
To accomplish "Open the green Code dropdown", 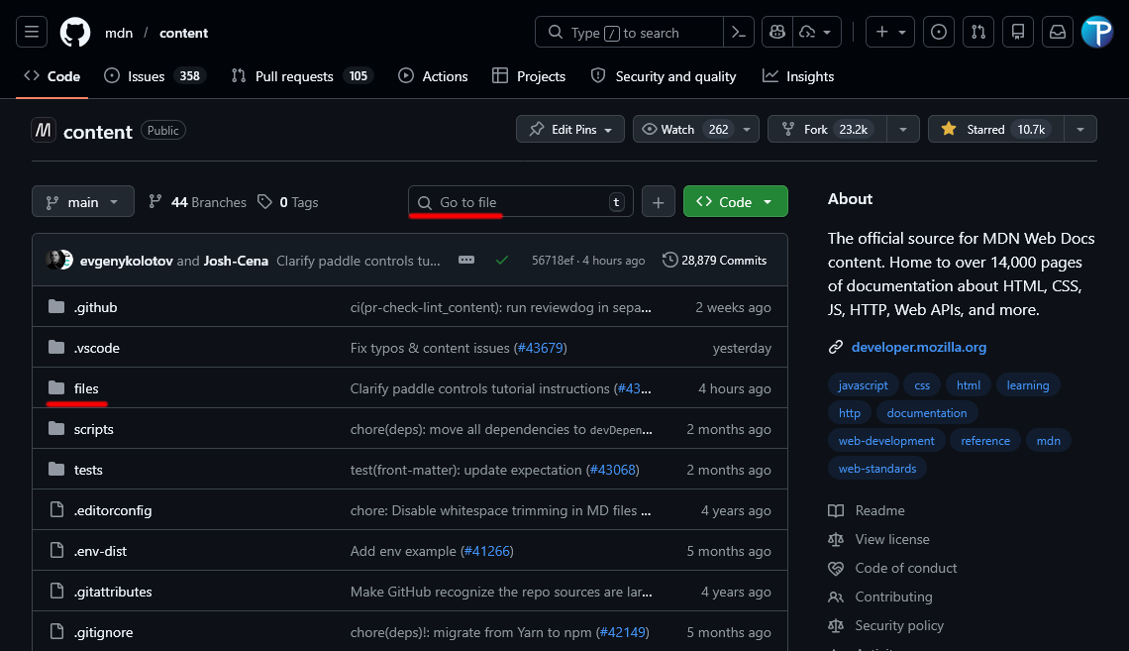I will tap(735, 201).
